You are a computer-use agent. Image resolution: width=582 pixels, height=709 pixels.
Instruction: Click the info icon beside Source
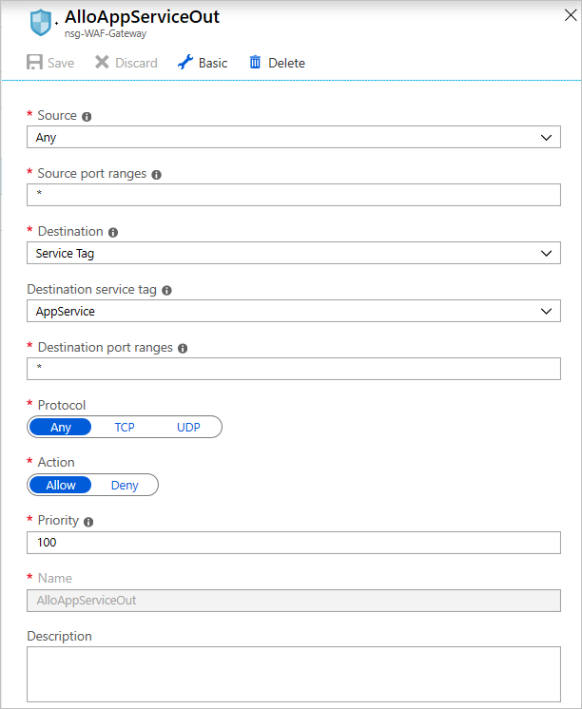pyautogui.click(x=87, y=116)
